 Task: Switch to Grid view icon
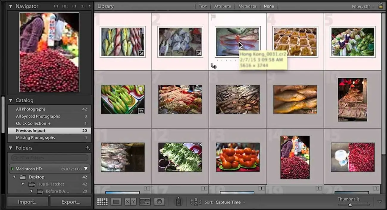102,202
